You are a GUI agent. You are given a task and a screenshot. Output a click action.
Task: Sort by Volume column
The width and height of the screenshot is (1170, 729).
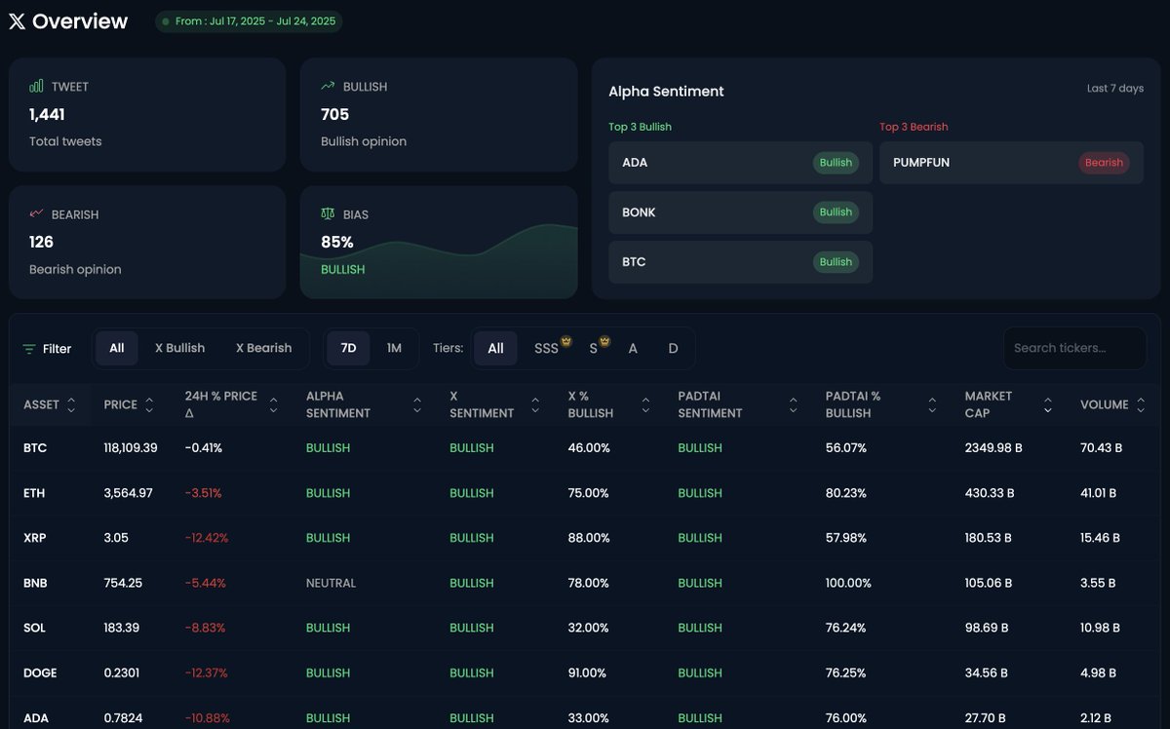[x=1141, y=404]
